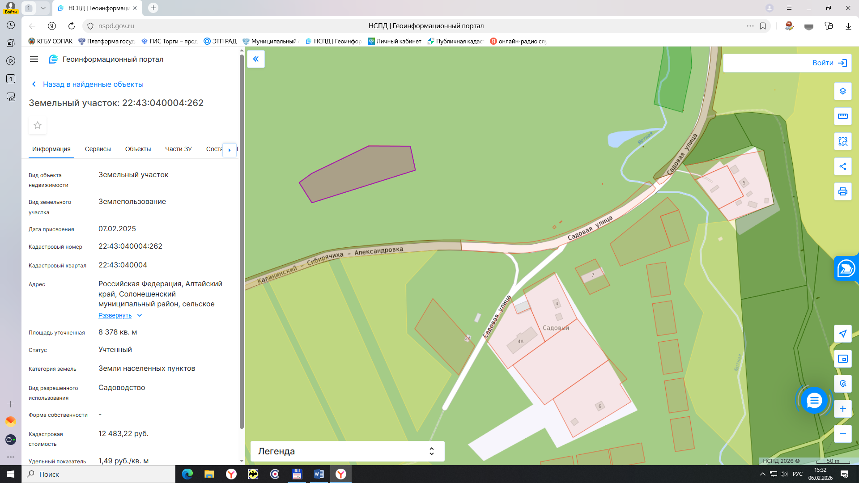Switch to the Сервисы tab
This screenshot has height=483, width=859.
click(98, 149)
